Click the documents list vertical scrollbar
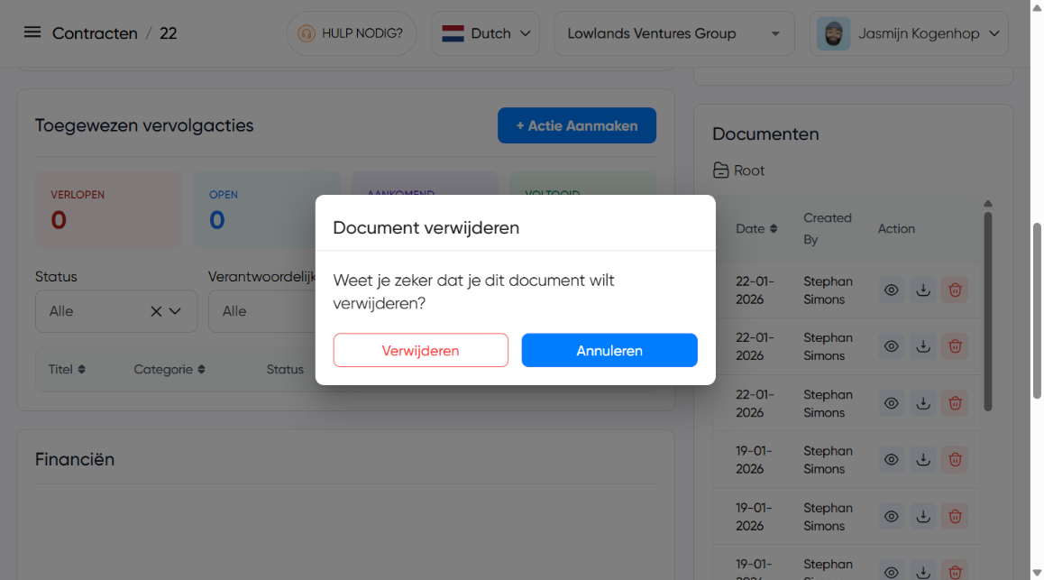1044x580 pixels. point(988,311)
